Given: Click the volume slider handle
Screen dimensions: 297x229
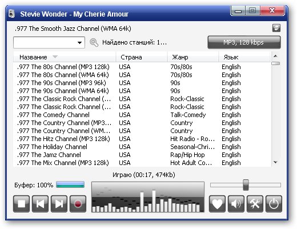Looking at the screenshot, I should point(246,185).
